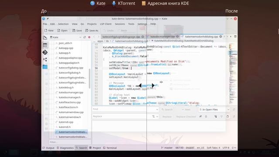Select the KTorrent tab at the top
Viewport: 279px width, 157px height.
point(123,3)
